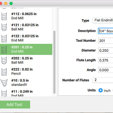Click the tool list vertical scrollbar
113x113 pixels.
coord(54,62)
